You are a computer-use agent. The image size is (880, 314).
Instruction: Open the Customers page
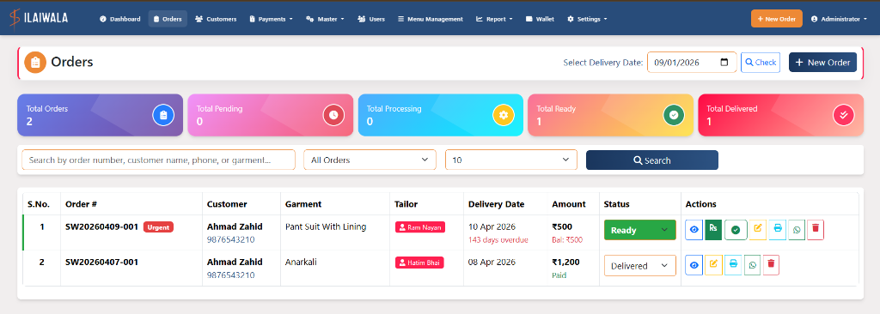tap(216, 19)
